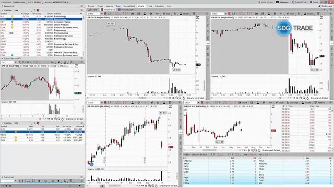Collapse the Quick Chart on SPY gadget
This screenshot has height=188, width=334.
coord(2,58)
